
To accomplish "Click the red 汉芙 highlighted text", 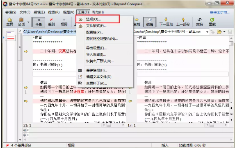I will tap(62, 51).
